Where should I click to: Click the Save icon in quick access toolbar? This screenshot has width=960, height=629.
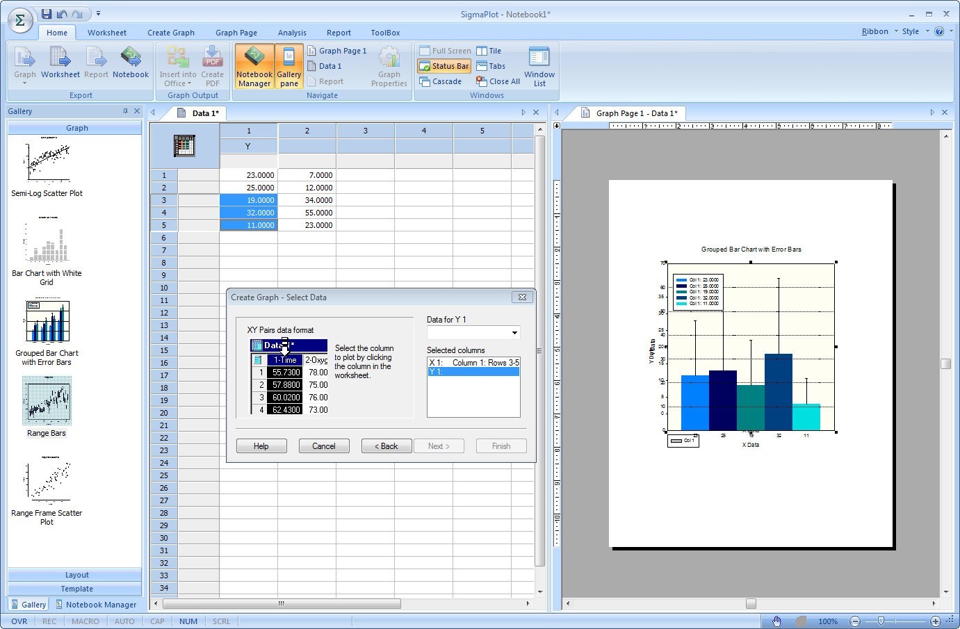[x=47, y=14]
